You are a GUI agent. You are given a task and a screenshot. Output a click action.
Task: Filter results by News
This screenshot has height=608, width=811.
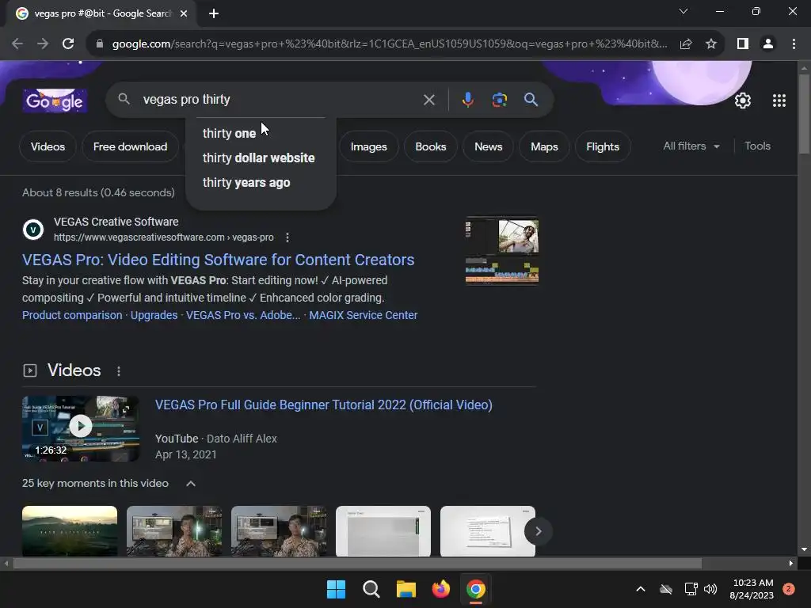[x=488, y=146]
